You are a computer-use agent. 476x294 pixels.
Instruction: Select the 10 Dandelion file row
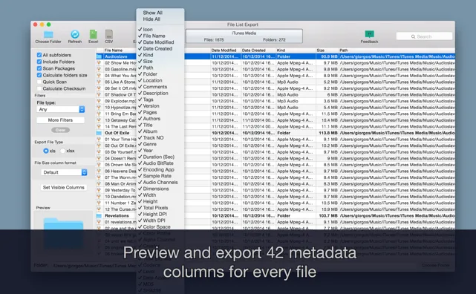276,197
